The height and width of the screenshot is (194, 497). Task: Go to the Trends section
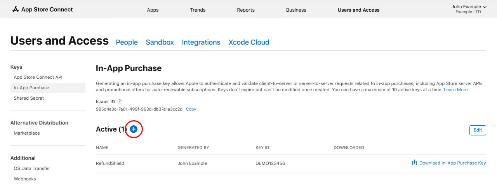198,10
